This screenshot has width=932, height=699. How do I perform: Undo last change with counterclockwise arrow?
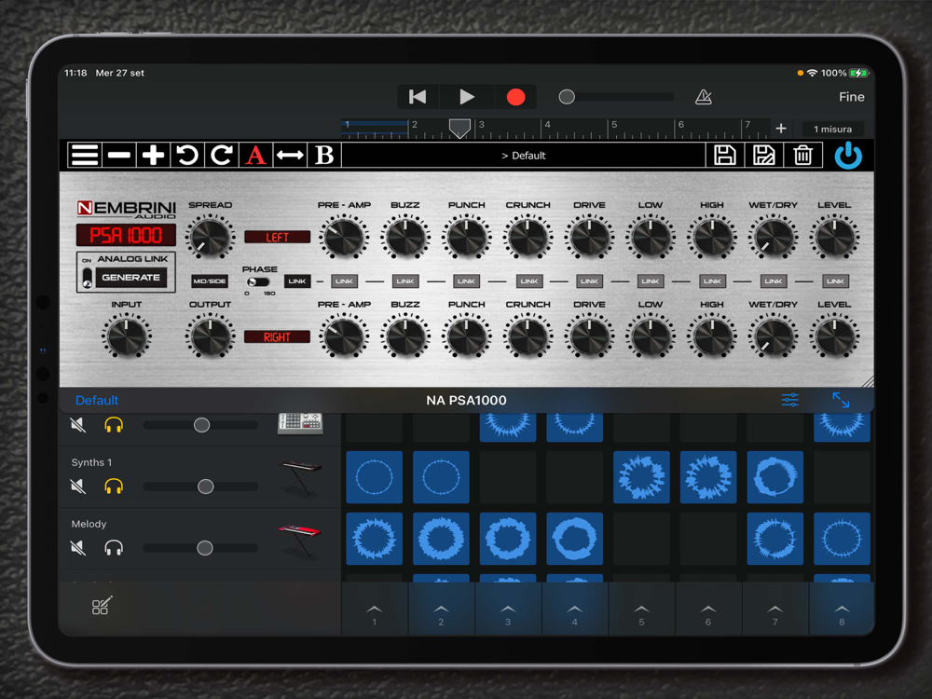pos(187,155)
